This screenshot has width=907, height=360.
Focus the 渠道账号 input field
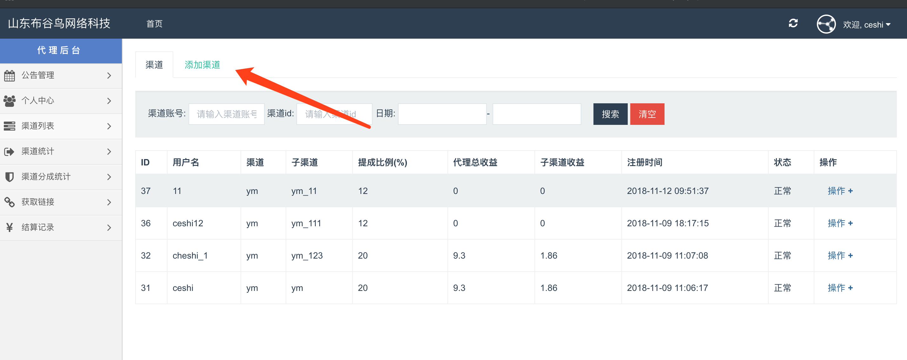coord(226,114)
